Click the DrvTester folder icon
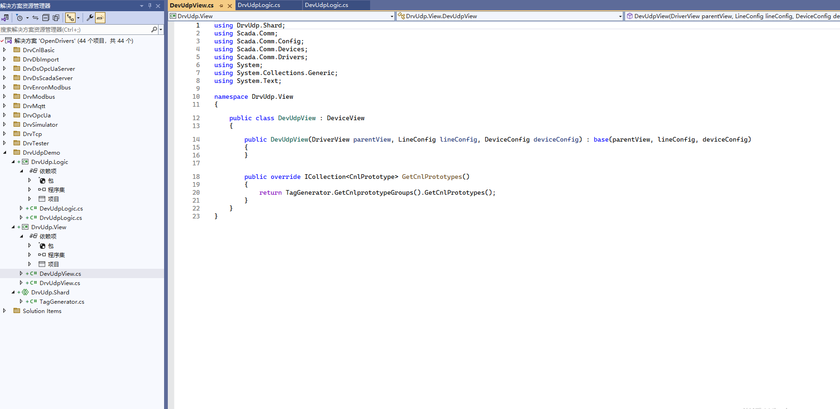This screenshot has height=409, width=840. [17, 143]
